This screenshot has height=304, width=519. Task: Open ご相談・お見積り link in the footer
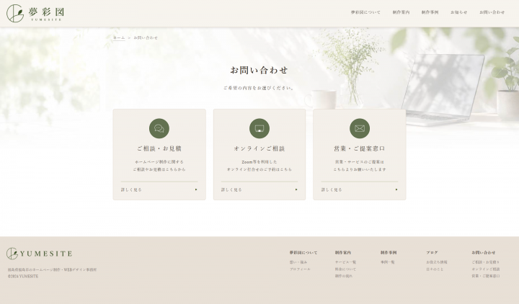pyautogui.click(x=486, y=262)
